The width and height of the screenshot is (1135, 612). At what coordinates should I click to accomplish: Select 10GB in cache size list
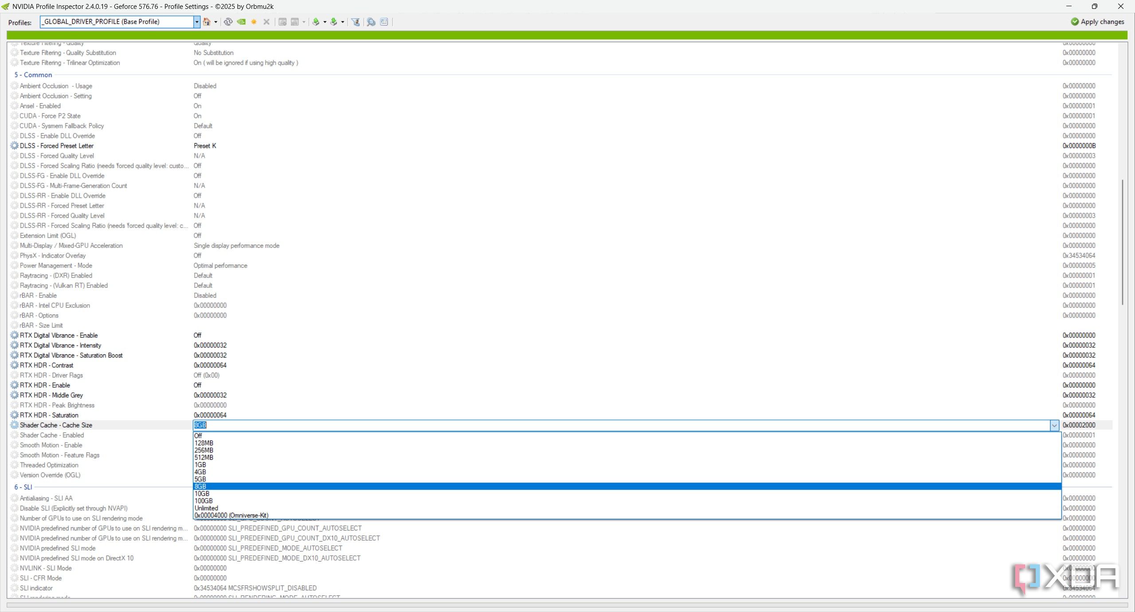(627, 494)
